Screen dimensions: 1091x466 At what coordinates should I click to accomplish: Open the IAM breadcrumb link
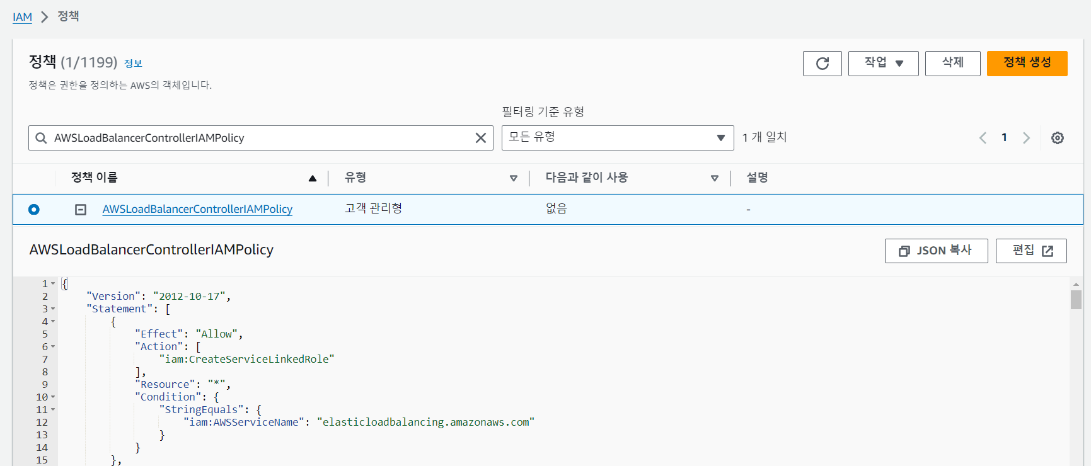(x=22, y=17)
